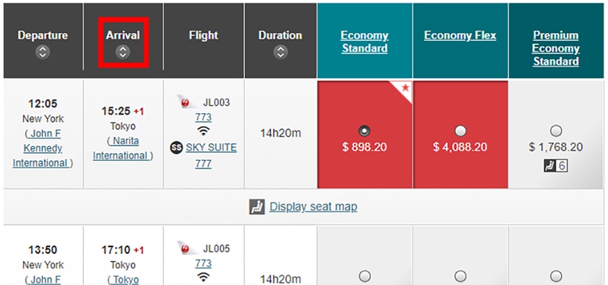Select Economy Flex fare $4,088.20 radio
The image size is (608, 285).
pos(460,131)
